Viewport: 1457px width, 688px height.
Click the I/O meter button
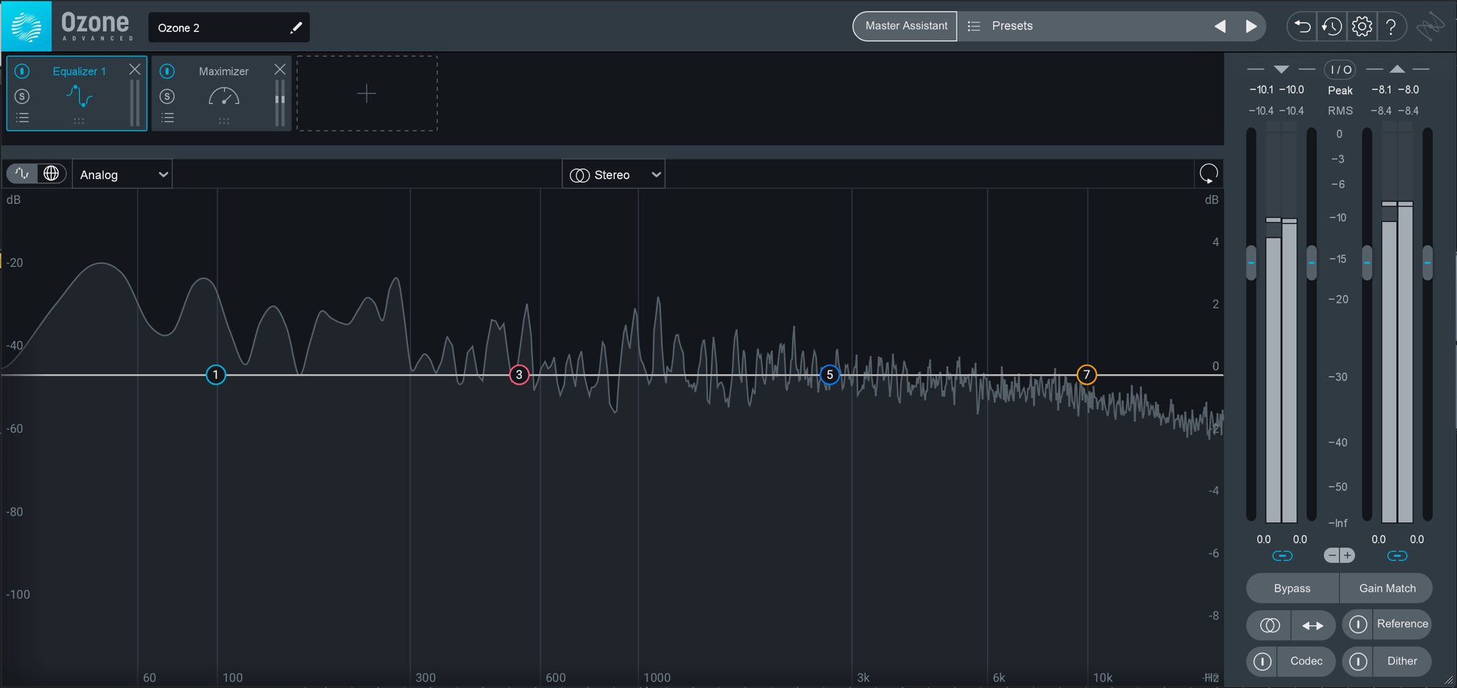click(x=1340, y=69)
